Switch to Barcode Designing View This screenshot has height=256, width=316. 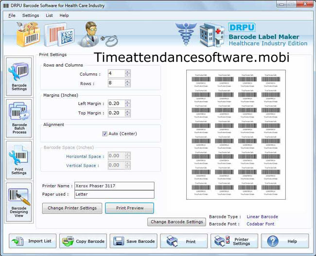point(19,202)
